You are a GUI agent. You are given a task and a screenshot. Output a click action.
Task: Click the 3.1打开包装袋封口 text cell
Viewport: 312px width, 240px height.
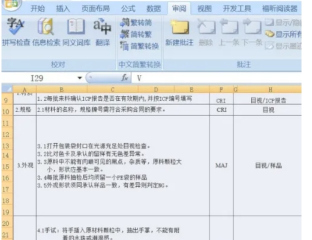click(x=123, y=165)
